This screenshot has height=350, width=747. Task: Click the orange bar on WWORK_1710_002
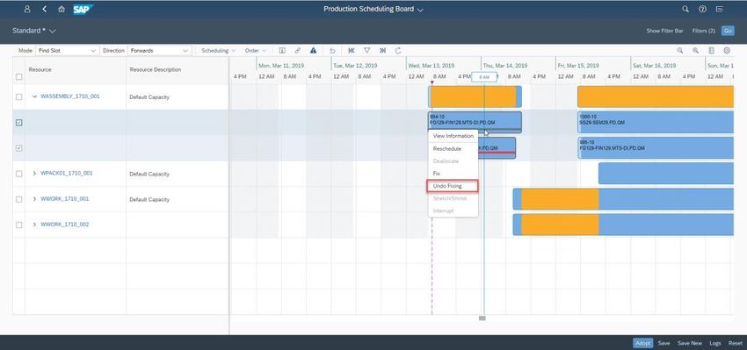pyautogui.click(x=560, y=225)
